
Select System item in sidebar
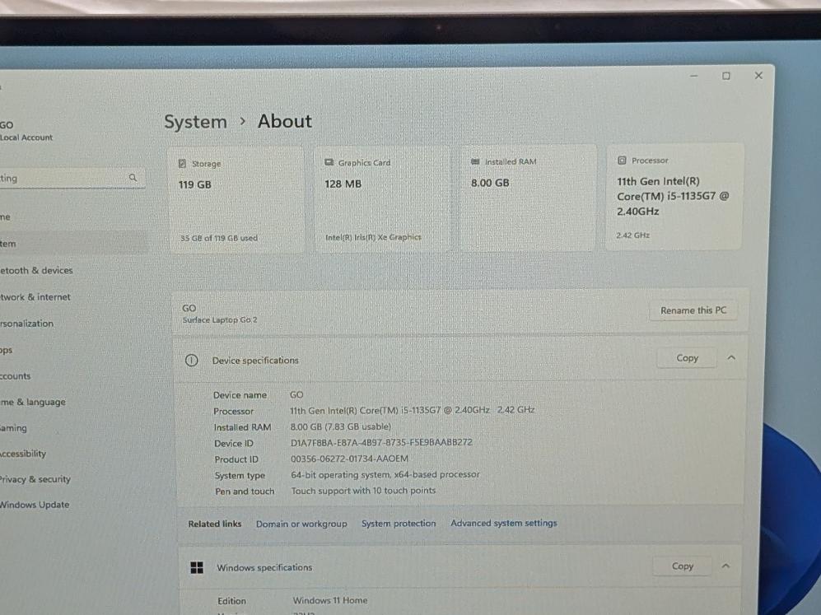(x=72, y=244)
